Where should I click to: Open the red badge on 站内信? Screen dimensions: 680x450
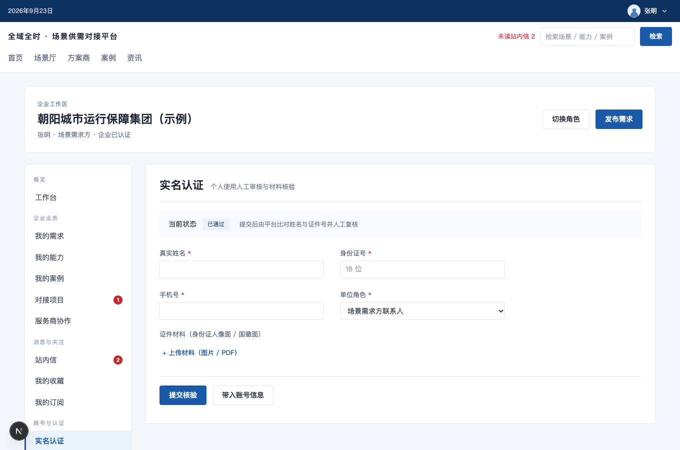pos(118,360)
